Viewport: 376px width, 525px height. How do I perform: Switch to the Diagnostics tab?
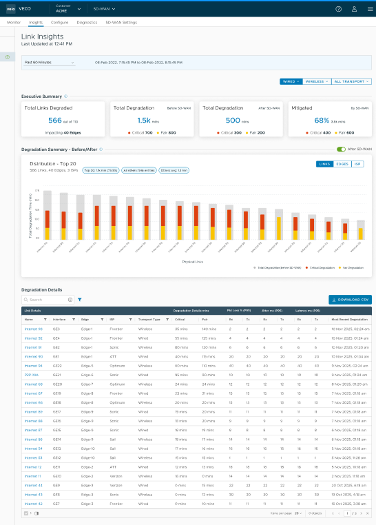coord(87,23)
